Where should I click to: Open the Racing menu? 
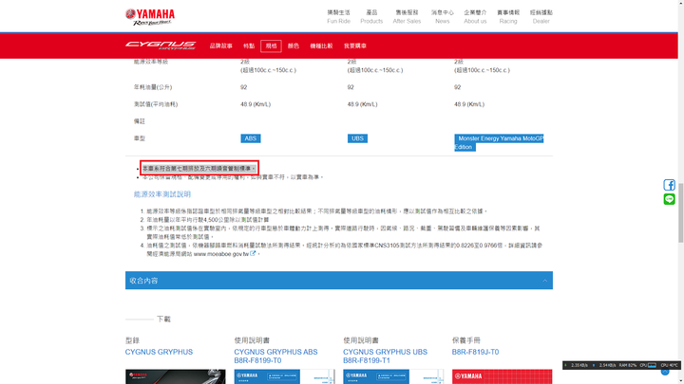pos(507,16)
